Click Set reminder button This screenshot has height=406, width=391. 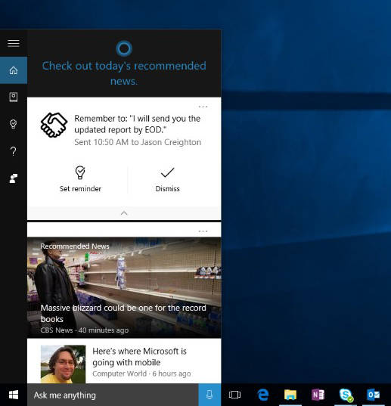80,179
